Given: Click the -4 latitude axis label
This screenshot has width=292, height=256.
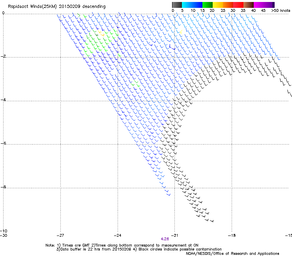Looking at the screenshot, I should coord(3,100).
